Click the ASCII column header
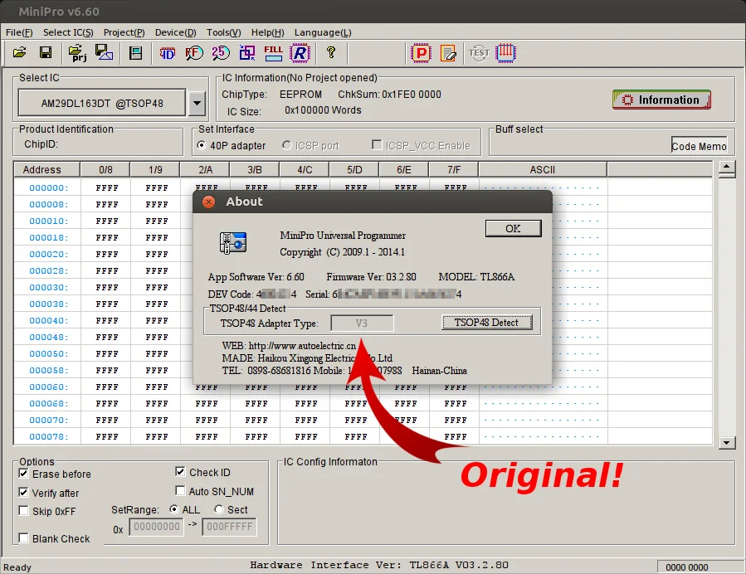The height and width of the screenshot is (574, 746). tap(543, 170)
